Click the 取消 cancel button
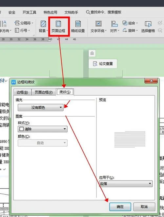This screenshot has height=217, width=164. click(144, 207)
